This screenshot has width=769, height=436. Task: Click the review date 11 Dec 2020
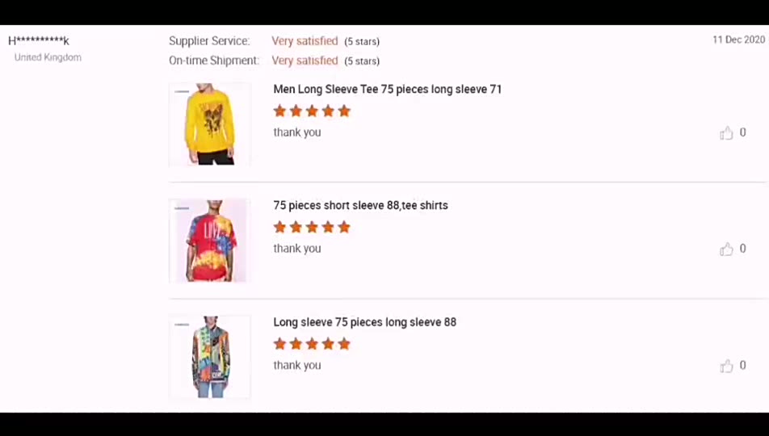tap(738, 40)
